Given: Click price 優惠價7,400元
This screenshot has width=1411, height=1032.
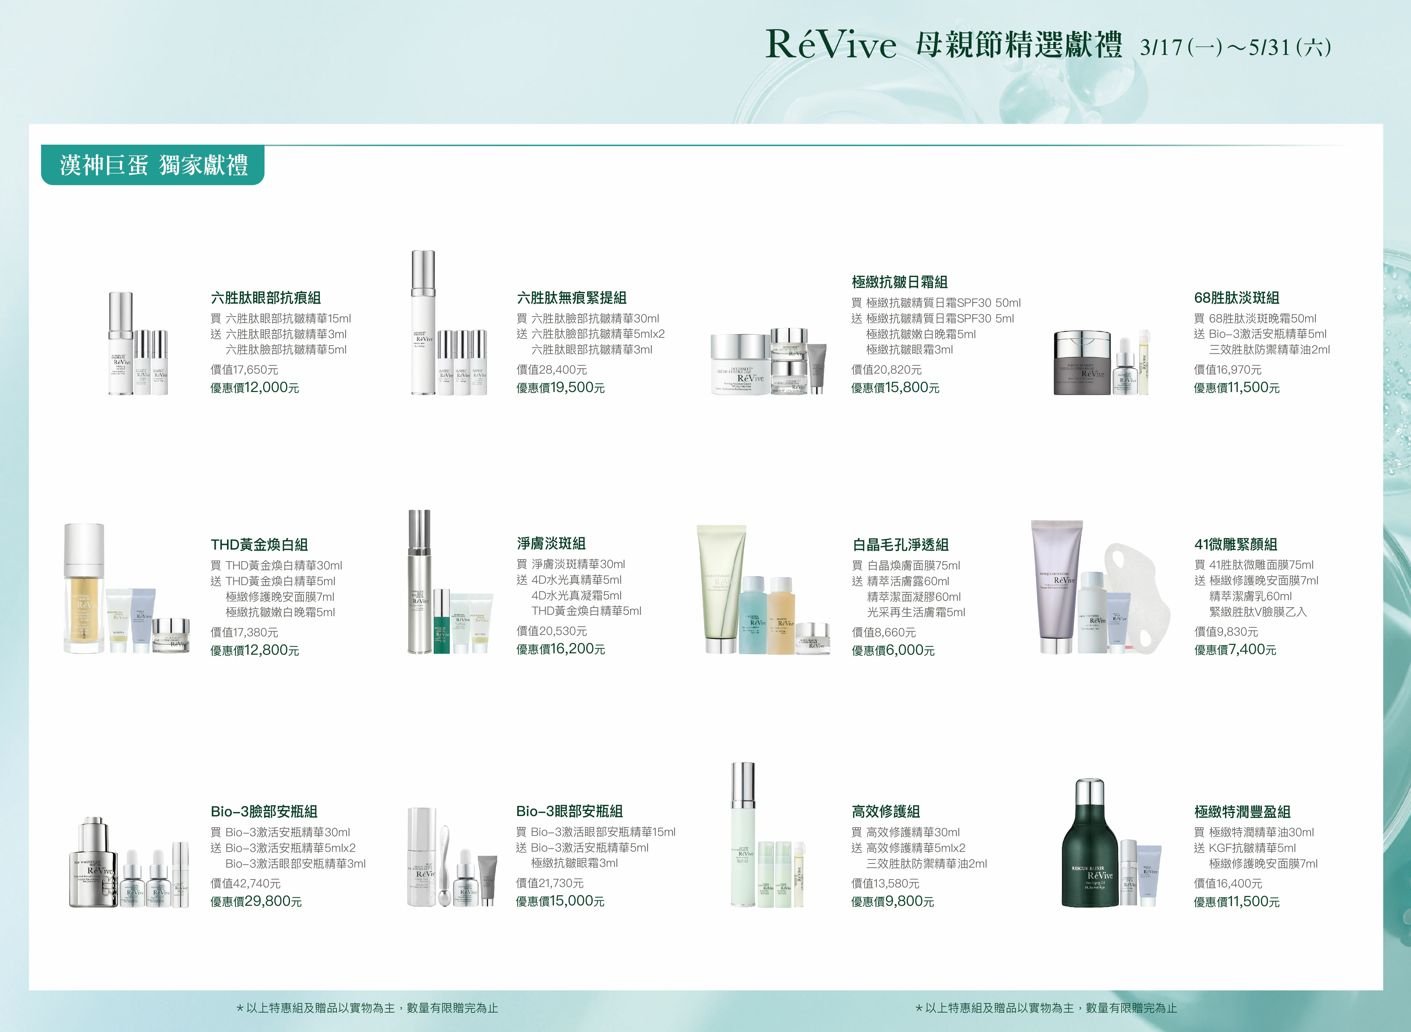Looking at the screenshot, I should 1235,650.
